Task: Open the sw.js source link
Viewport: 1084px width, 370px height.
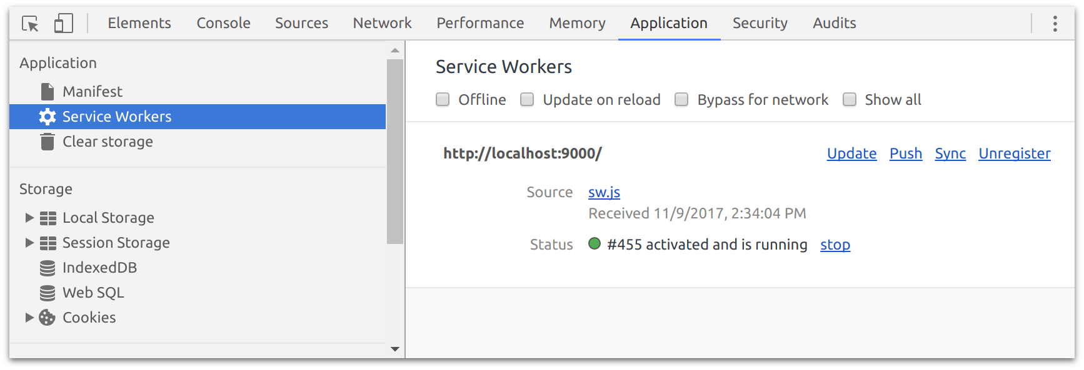Action: pyautogui.click(x=604, y=192)
